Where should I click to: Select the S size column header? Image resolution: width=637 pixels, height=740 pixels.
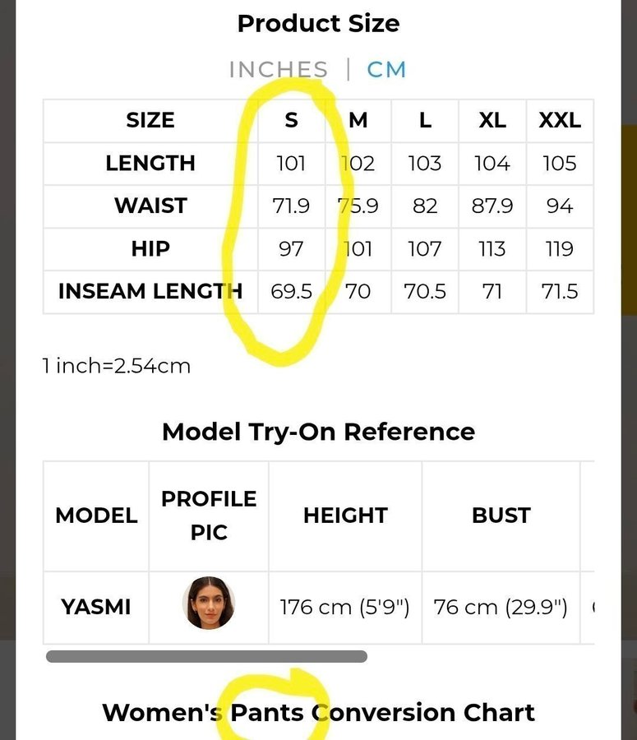pos(291,120)
